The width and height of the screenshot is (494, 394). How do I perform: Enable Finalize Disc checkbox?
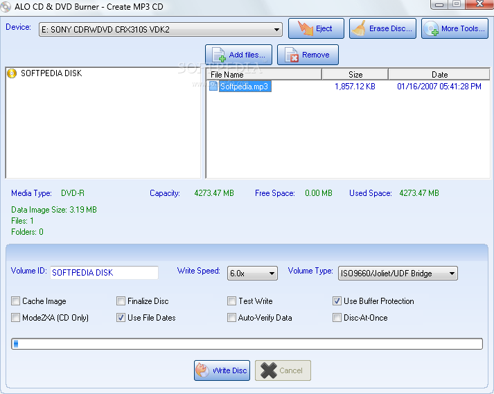click(x=121, y=301)
